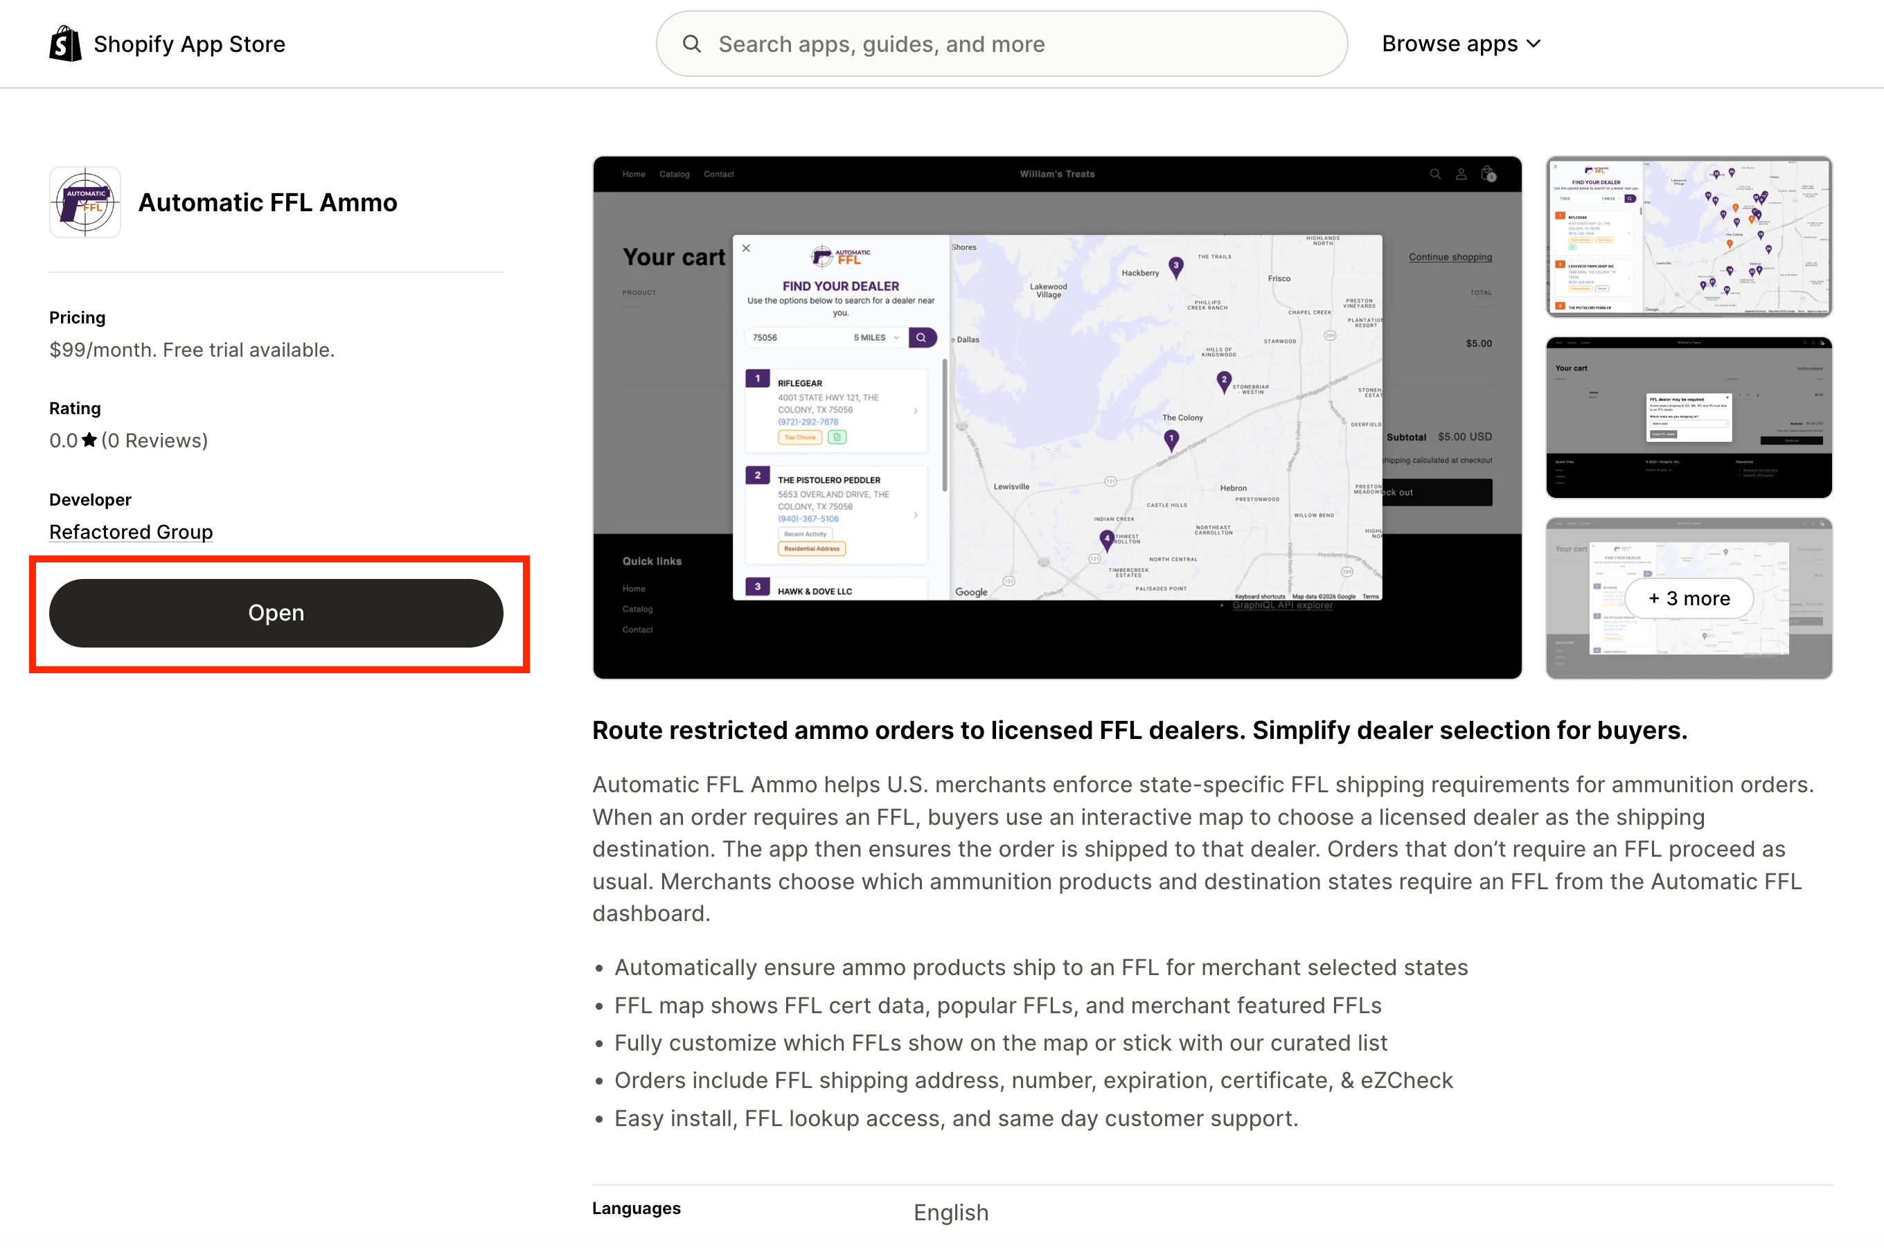Click the $99/month pricing text
Viewport: 1884px width, 1248px height.
pos(192,350)
